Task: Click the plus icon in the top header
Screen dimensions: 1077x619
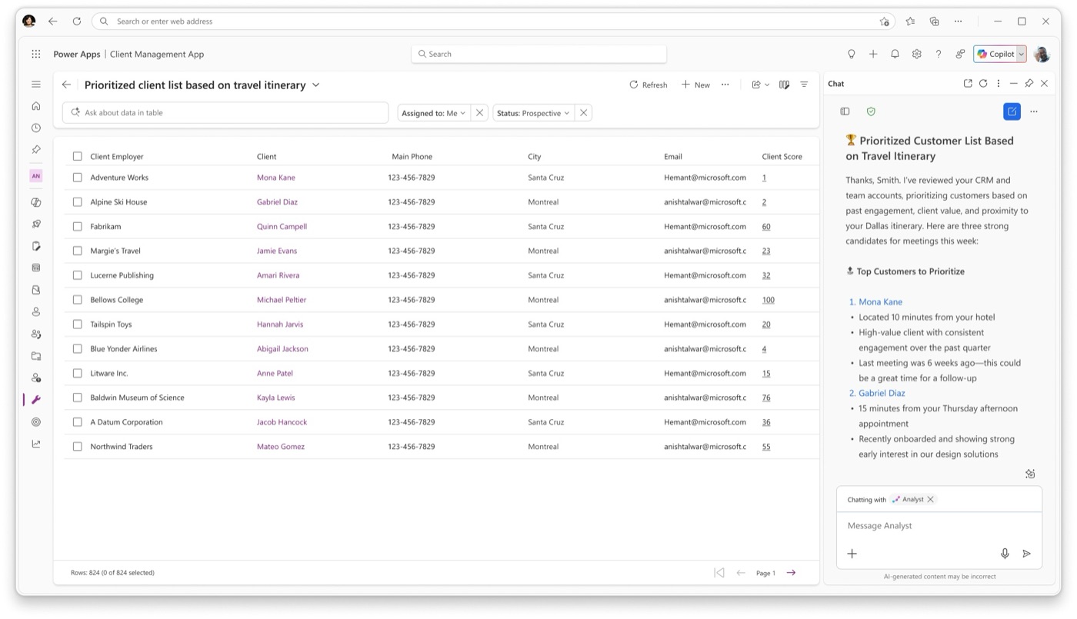Action: [x=873, y=54]
